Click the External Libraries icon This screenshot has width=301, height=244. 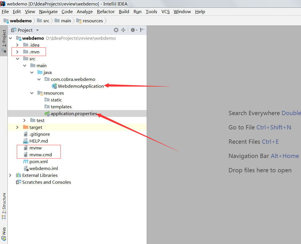19,175
